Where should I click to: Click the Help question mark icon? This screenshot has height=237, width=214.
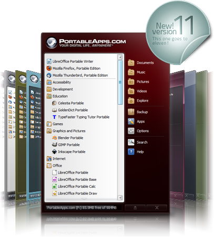click(131, 152)
